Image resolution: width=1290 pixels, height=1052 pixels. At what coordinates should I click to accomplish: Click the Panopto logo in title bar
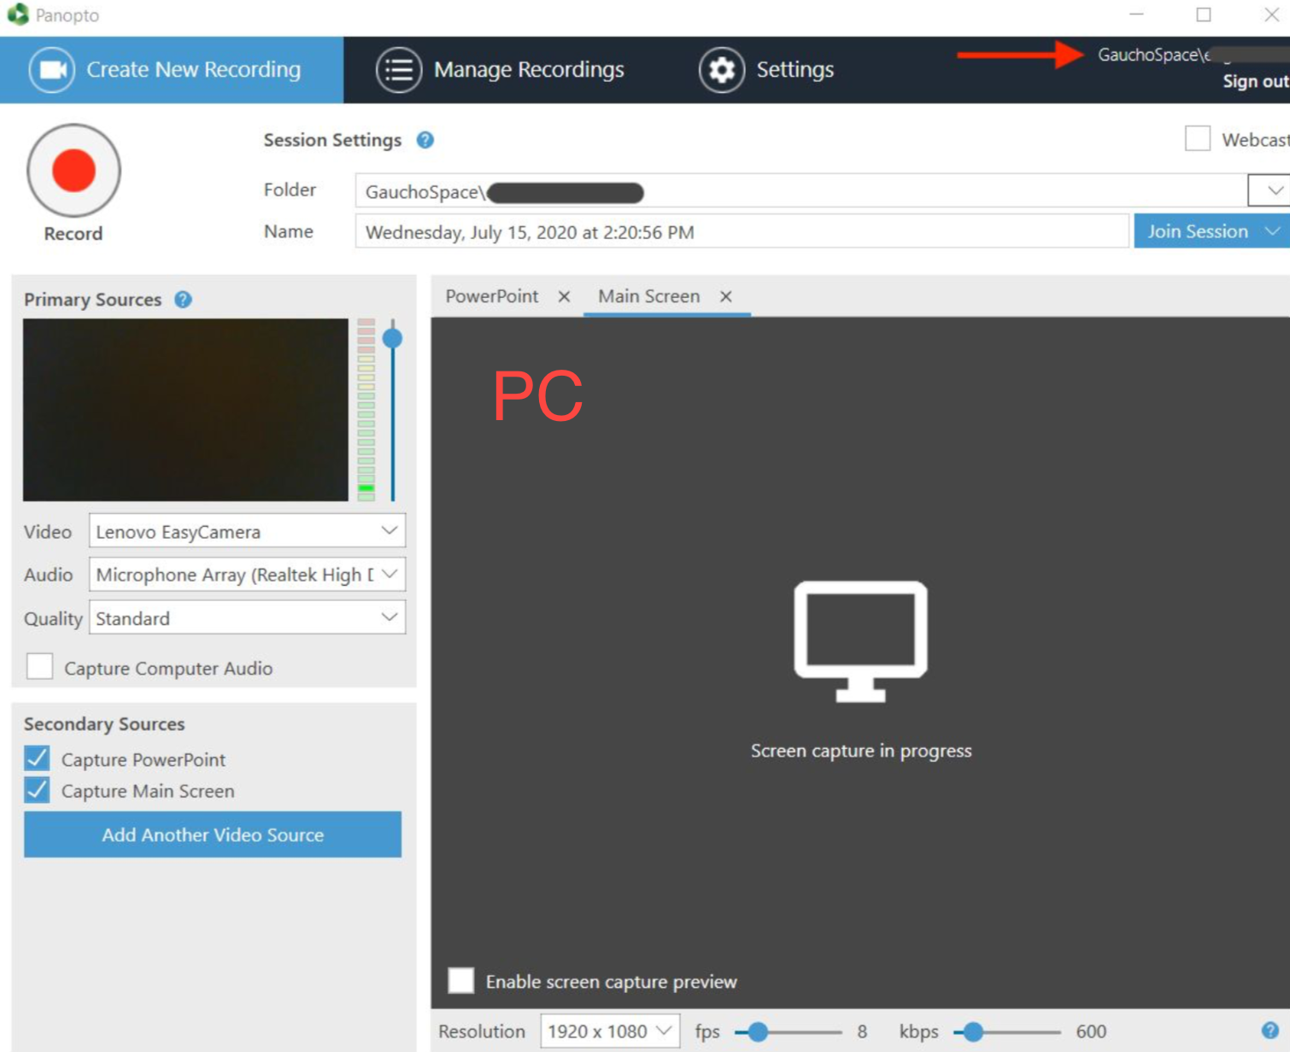[x=17, y=15]
